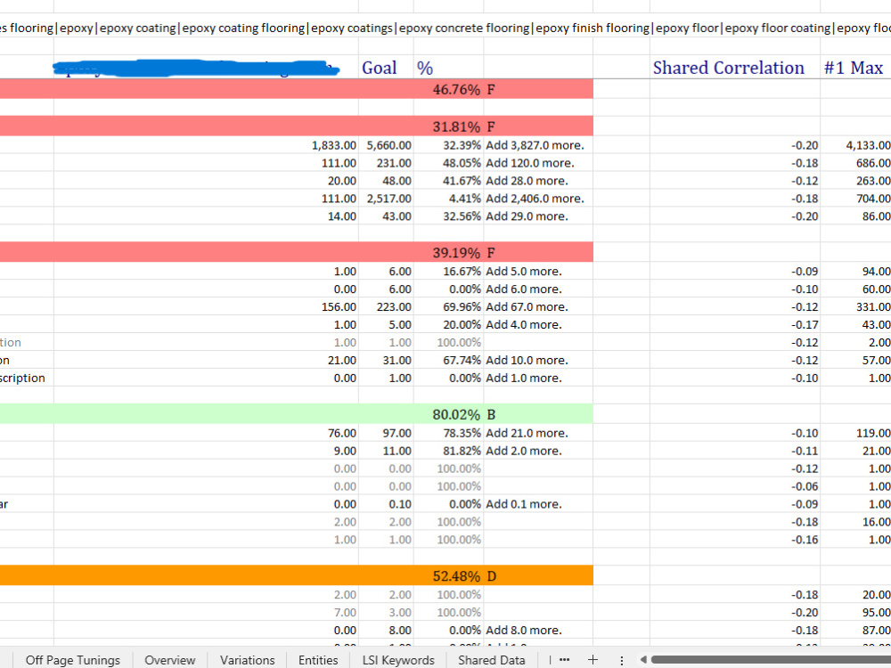Click the '1,833.00' value cell
This screenshot has height=668, width=891.
207,145
